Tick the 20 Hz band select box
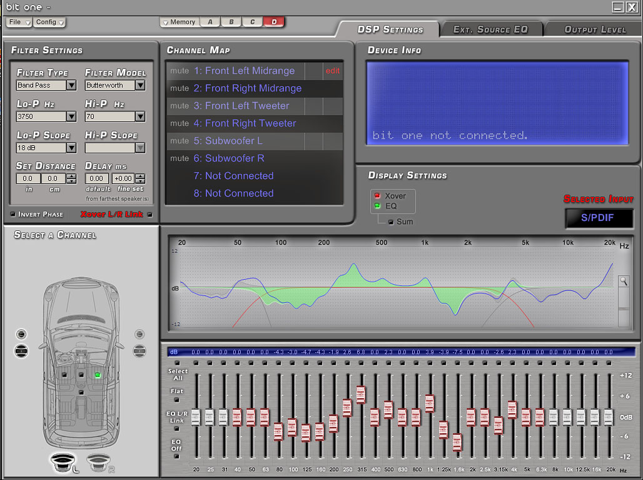Image resolution: width=643 pixels, height=480 pixels. coord(196,363)
